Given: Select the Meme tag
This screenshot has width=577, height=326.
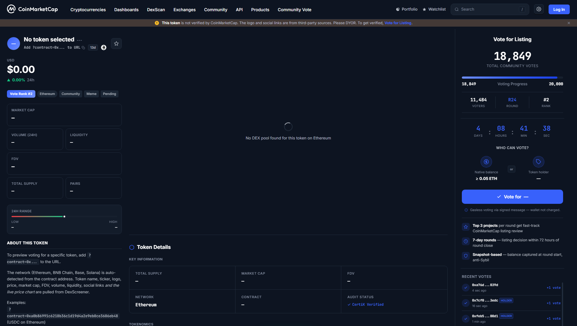Looking at the screenshot, I should tap(91, 94).
